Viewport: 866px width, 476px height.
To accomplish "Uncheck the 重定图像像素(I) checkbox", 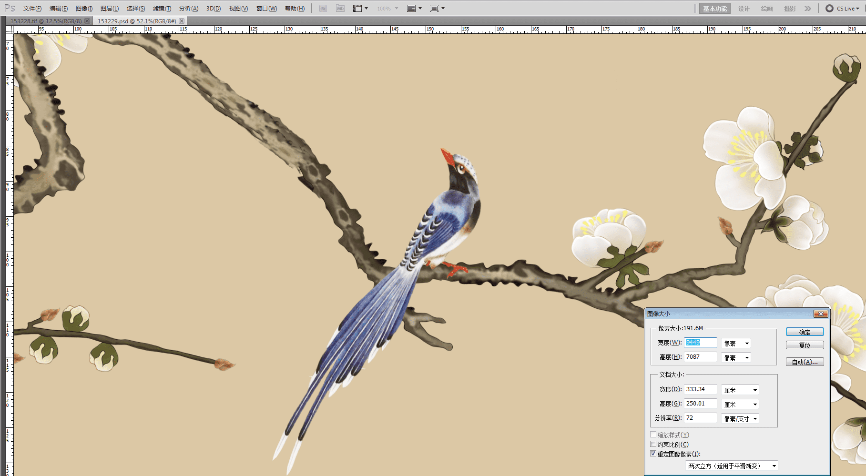I will (653, 454).
